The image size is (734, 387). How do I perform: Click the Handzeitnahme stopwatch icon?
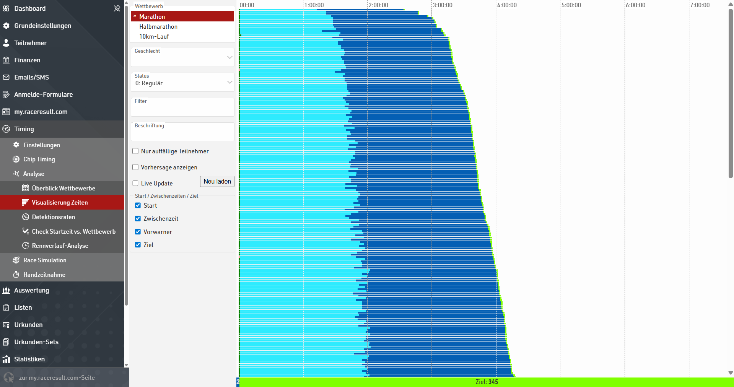point(16,275)
